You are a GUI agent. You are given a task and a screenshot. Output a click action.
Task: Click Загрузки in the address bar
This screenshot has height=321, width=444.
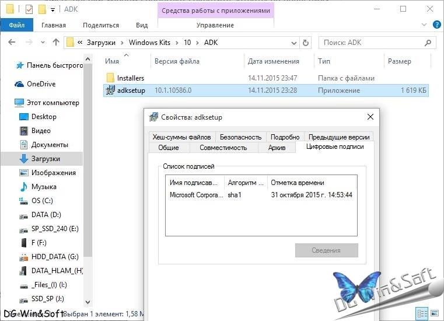click(x=101, y=43)
